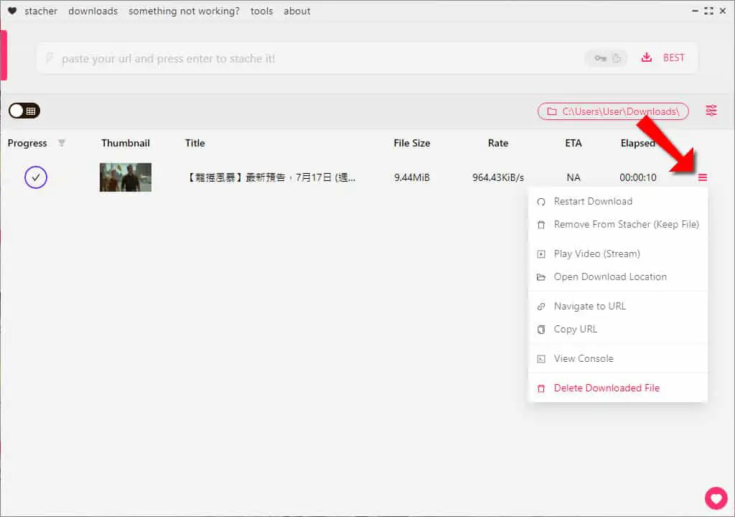Screen dimensions: 735x517
Task: Click the File Size column header
Action: click(411, 143)
